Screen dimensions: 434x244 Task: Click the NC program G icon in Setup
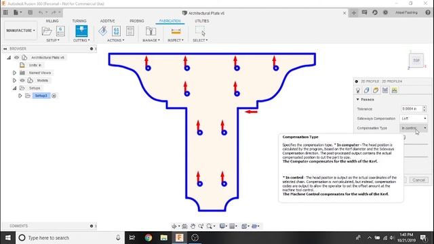[60, 31]
